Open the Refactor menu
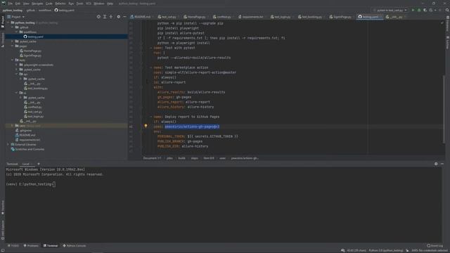This screenshot has width=450, height=253. [x=60, y=4]
